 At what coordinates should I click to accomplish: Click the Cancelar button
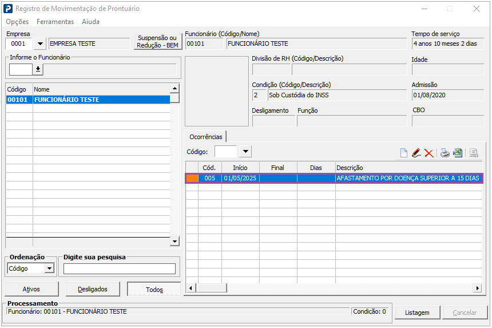pyautogui.click(x=465, y=313)
